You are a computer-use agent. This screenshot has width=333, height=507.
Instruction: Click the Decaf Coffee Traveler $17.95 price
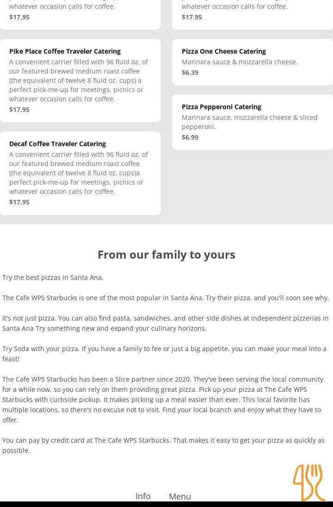[x=19, y=202]
